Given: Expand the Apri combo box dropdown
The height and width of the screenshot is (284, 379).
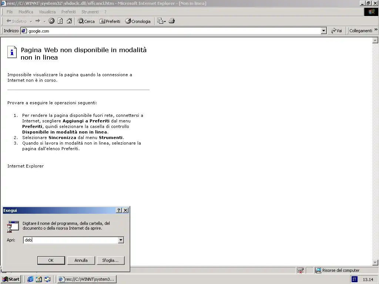Looking at the screenshot, I should [121, 240].
